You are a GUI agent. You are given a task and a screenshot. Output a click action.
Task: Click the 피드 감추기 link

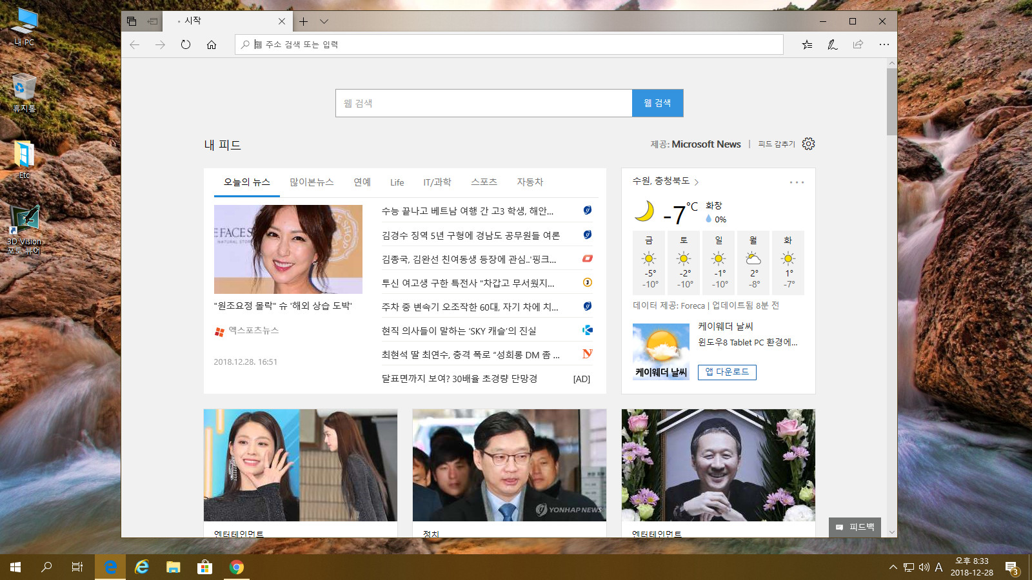pos(777,144)
